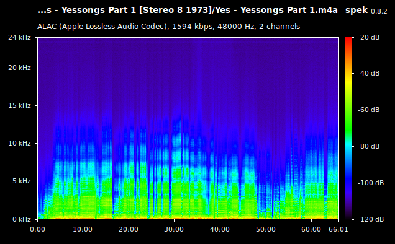This screenshot has width=395, height=244.
Task: Click the spectrogram plot area
Action: [x=188, y=128]
